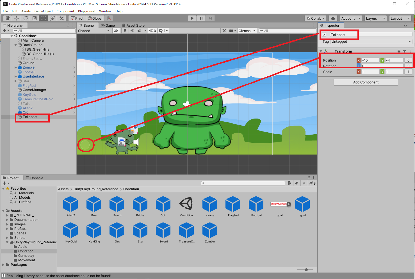The width and height of the screenshot is (415, 279).
Task: Select the Scale tool
Action: (x=35, y=18)
